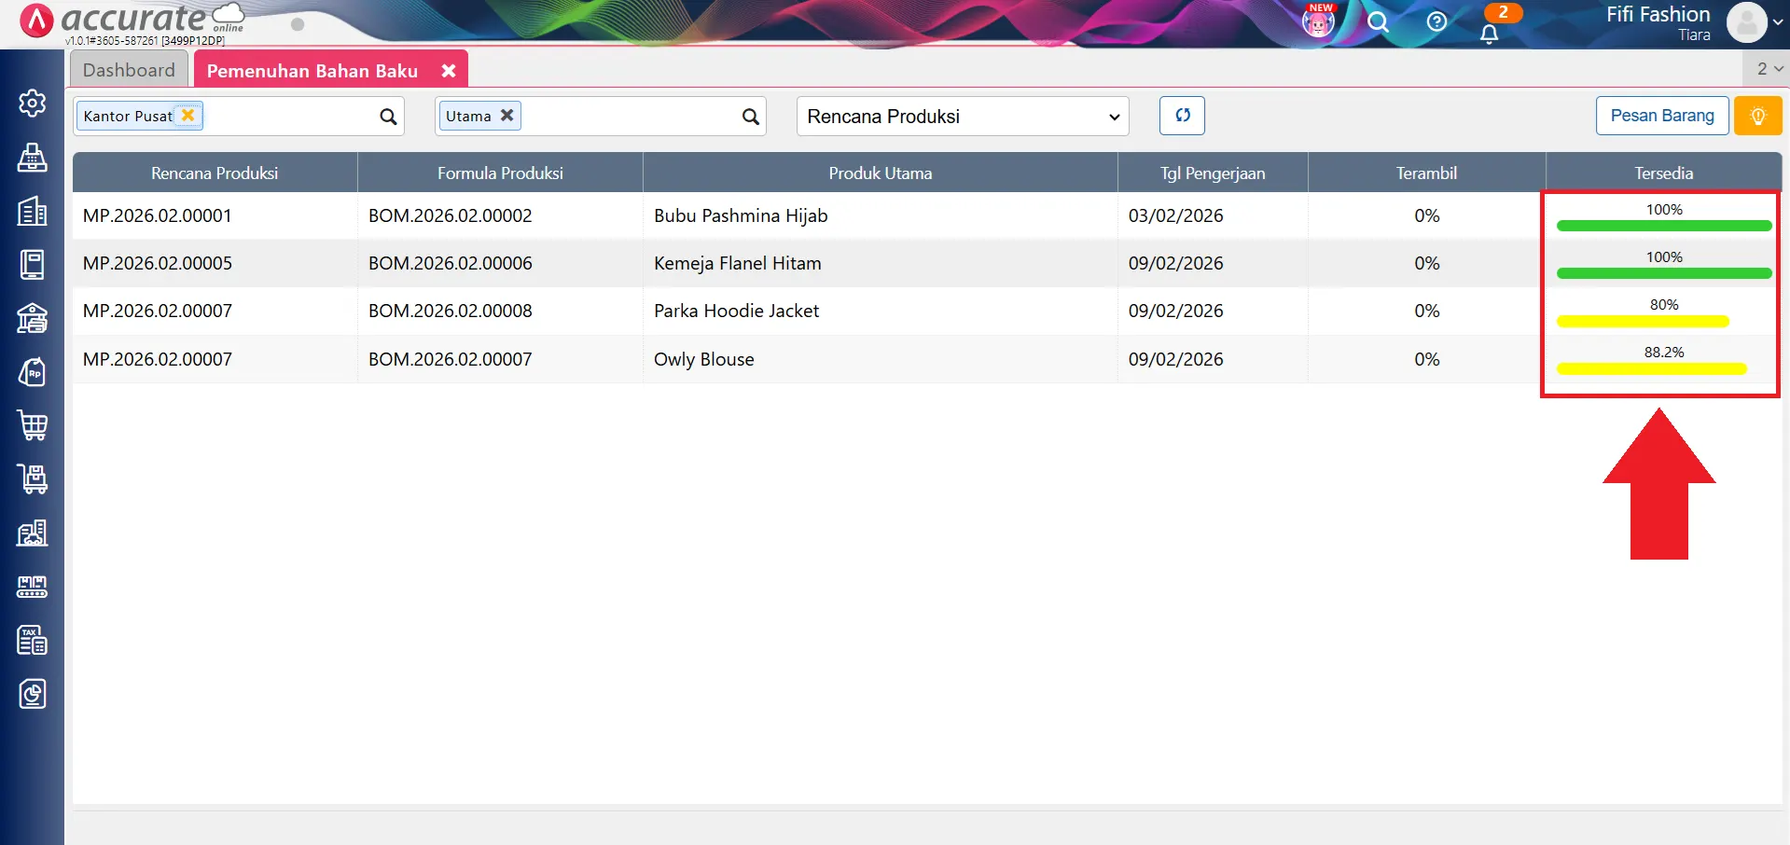Expand the Rencana Produksi dropdown
The image size is (1790, 845).
(962, 117)
